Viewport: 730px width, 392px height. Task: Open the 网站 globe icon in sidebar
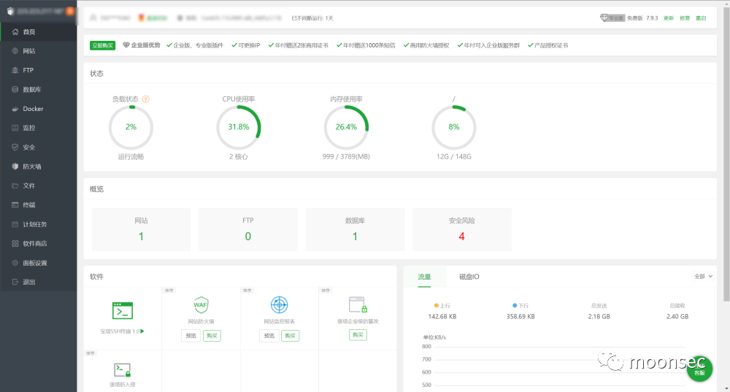point(15,51)
